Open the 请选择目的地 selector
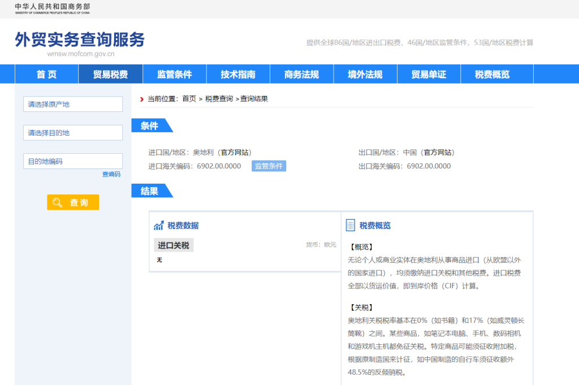Image resolution: width=579 pixels, height=385 pixels. pos(73,132)
